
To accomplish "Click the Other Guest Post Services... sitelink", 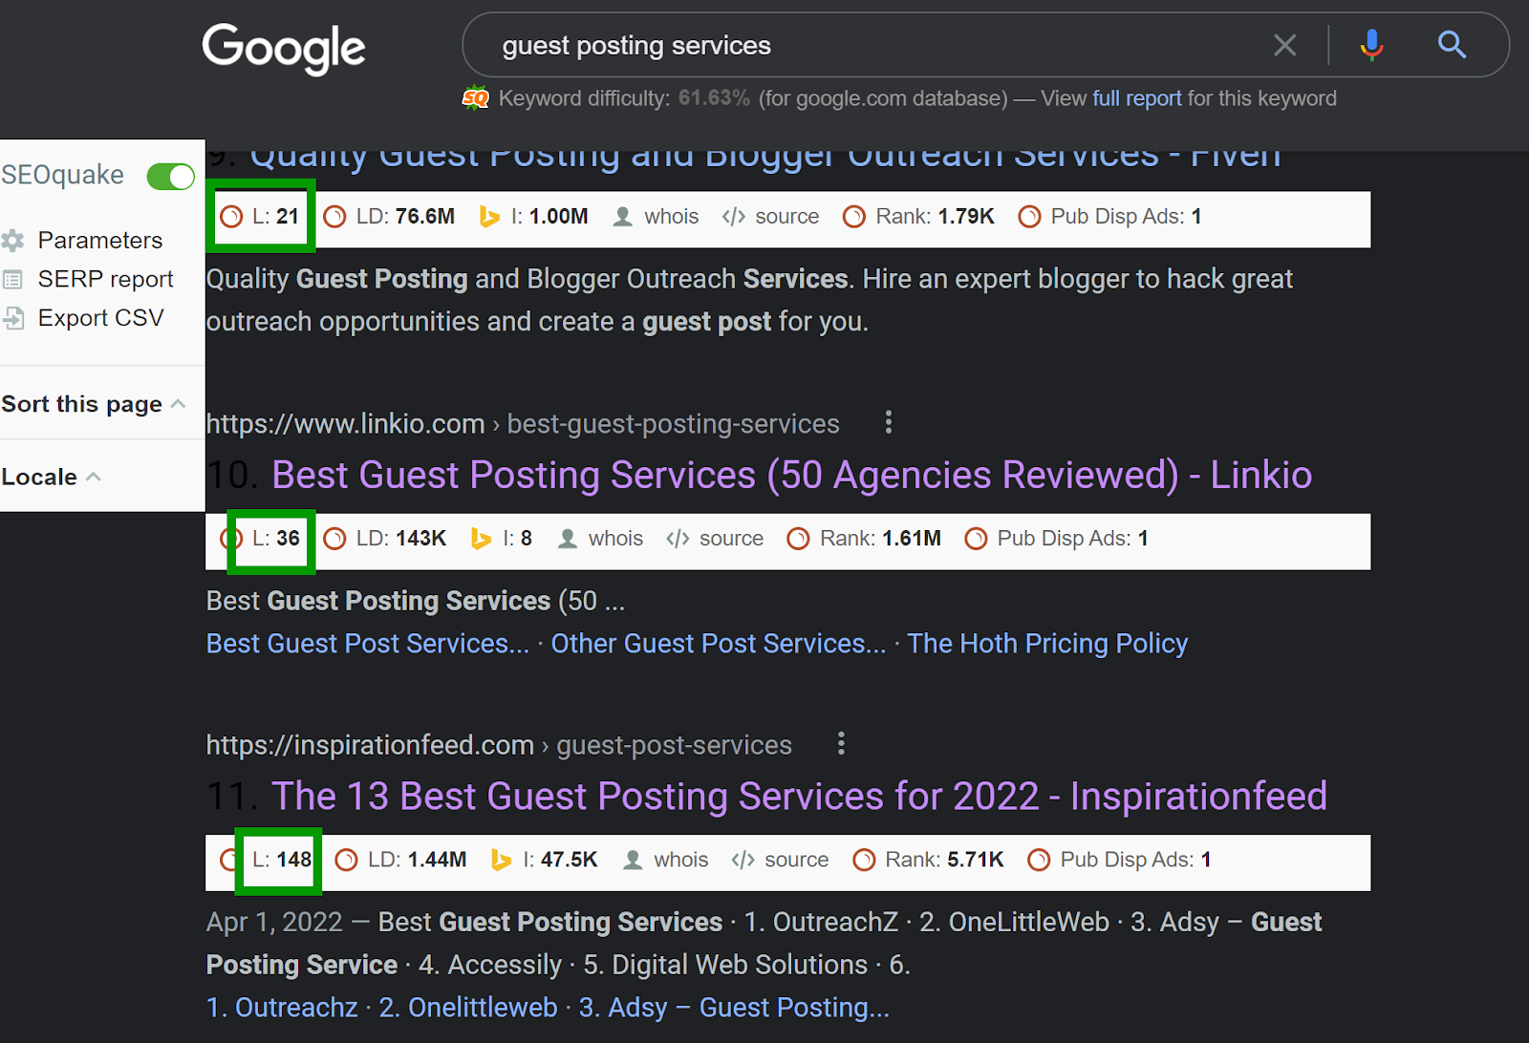I will tap(719, 644).
